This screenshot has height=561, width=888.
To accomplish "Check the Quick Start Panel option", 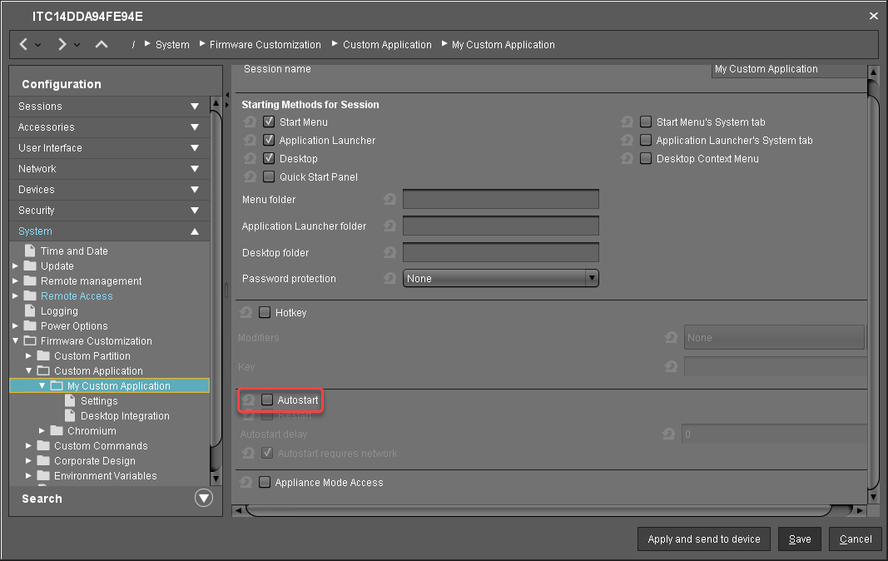I will (x=269, y=177).
